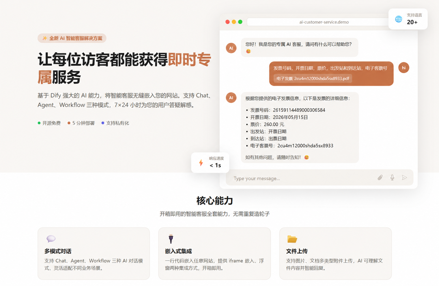Viewport: 439px width, 286px height.
Task: Click the 到达站：出票日期 line
Action: 268,139
